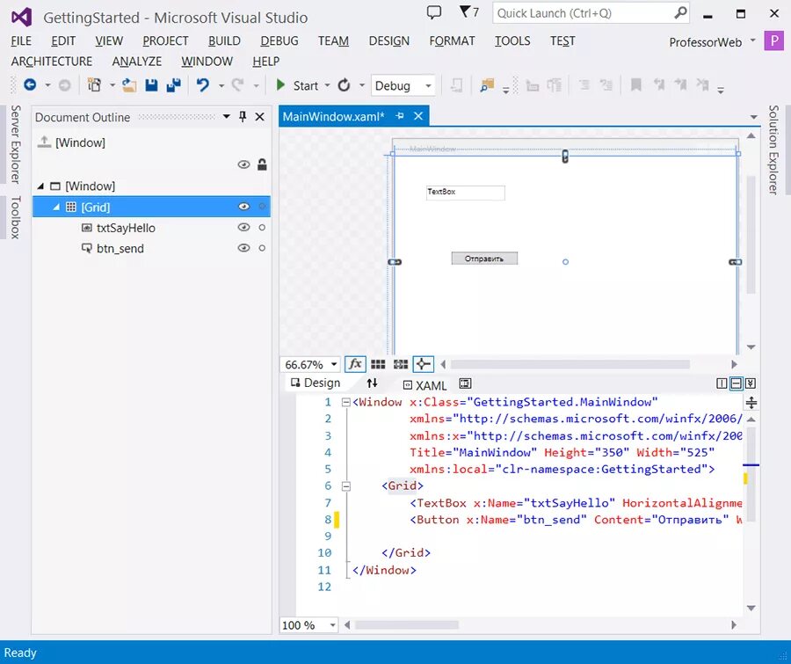Select the Отправить button on design surface

tap(484, 259)
